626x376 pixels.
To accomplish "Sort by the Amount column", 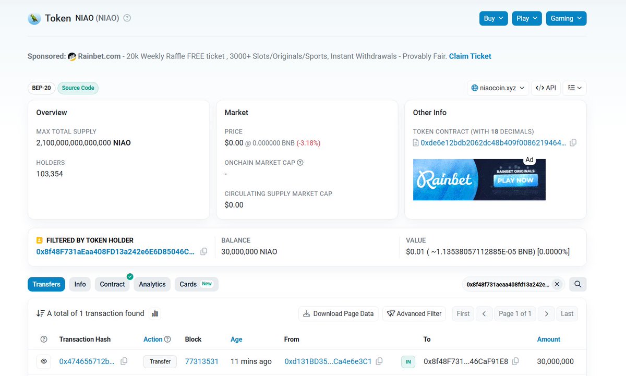I will coord(549,339).
